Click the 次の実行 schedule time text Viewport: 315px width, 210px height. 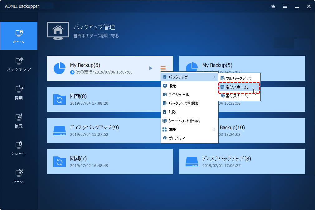click(104, 72)
